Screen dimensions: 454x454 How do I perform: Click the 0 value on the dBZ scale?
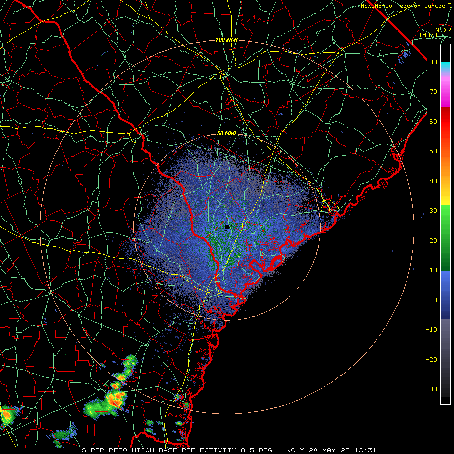(435, 300)
